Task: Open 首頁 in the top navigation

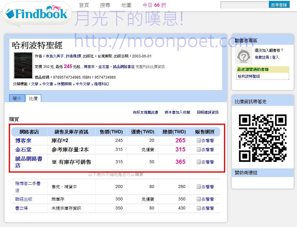Action: [x=84, y=5]
